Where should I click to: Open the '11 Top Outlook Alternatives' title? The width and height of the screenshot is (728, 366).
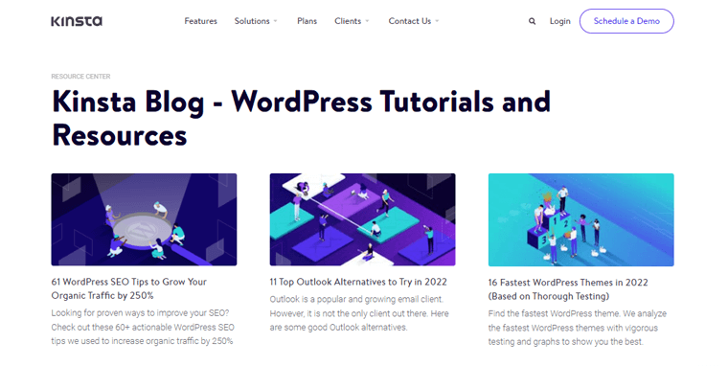[358, 282]
